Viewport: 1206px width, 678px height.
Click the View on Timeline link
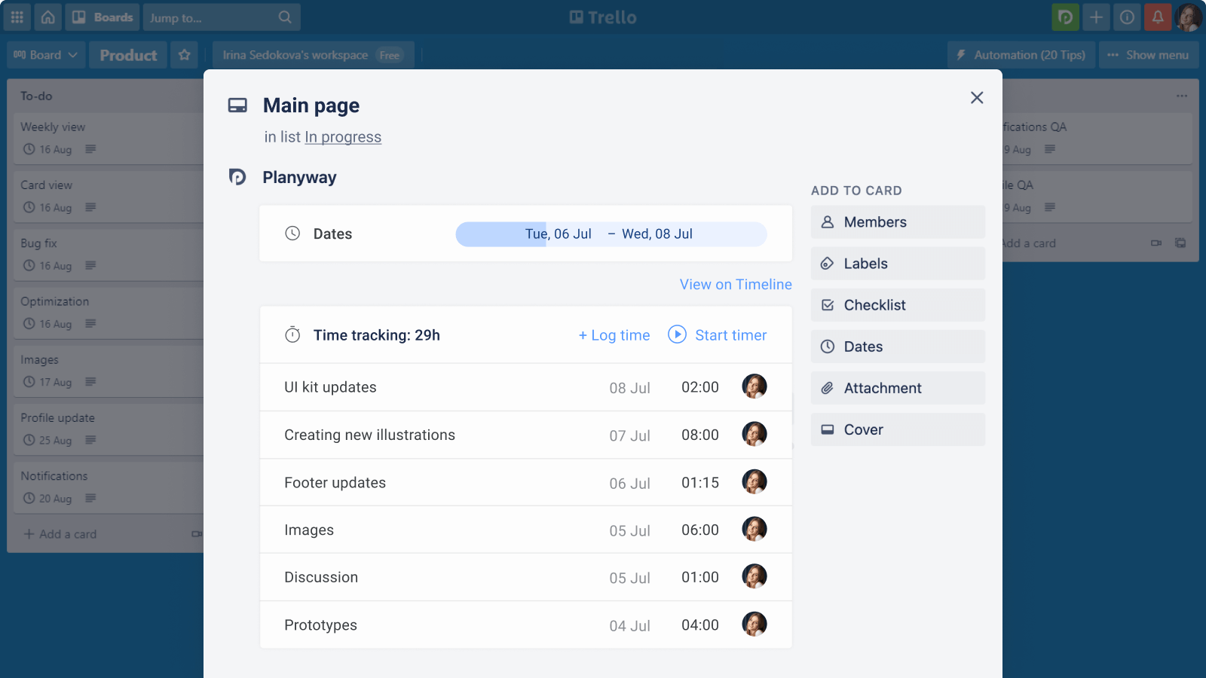pyautogui.click(x=735, y=284)
